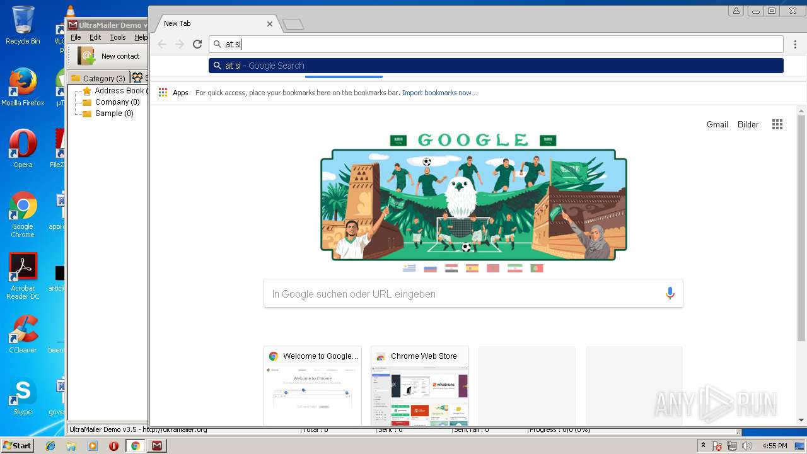
Task: Open the Apps shortcut in bookmarks bar
Action: [x=173, y=93]
